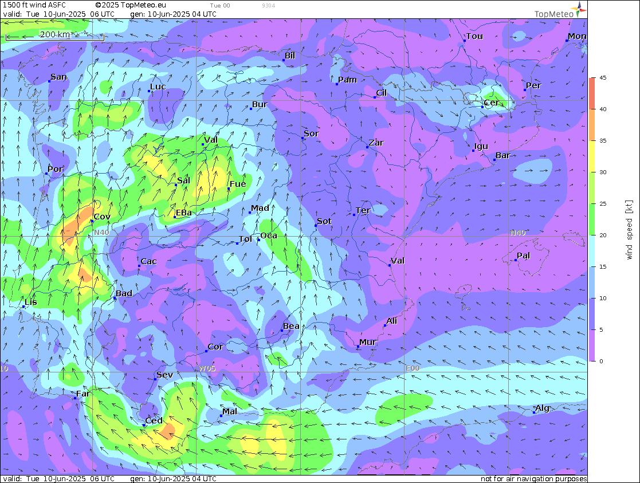Click the 'Mur' city label
The height and width of the screenshot is (483, 640).
coord(368,343)
